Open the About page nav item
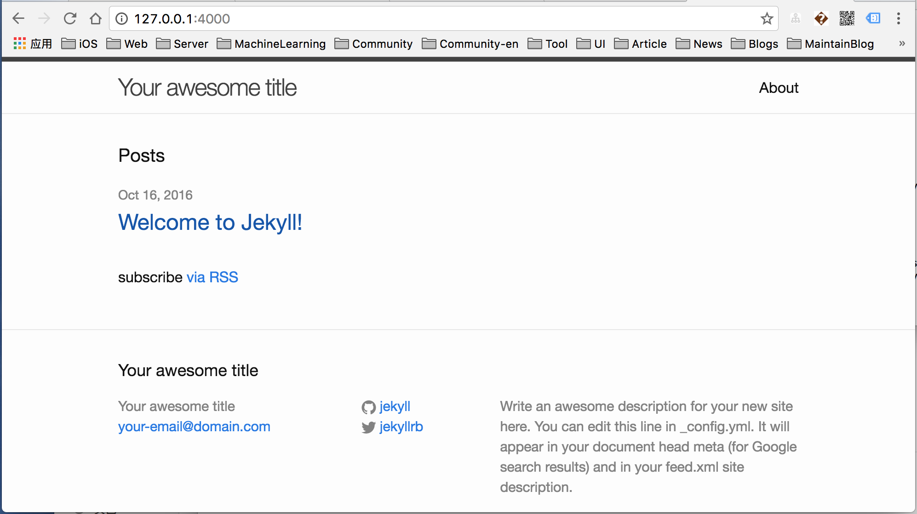The height and width of the screenshot is (514, 917). [779, 88]
